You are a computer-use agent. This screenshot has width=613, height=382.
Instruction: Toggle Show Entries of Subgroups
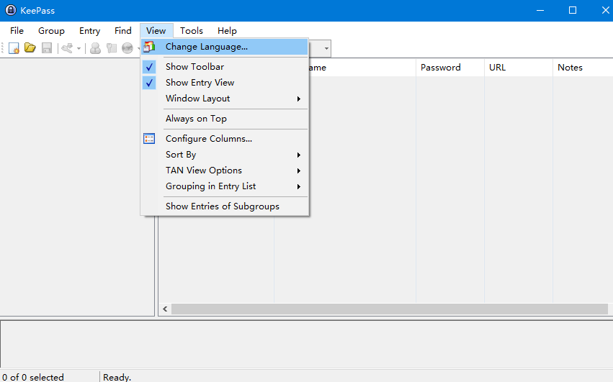[x=225, y=206]
